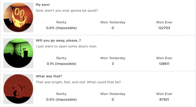Open "Will you go away, please..?" badge title
Image resolution: width=196 pixels, height=107 pixels.
(x=58, y=41)
